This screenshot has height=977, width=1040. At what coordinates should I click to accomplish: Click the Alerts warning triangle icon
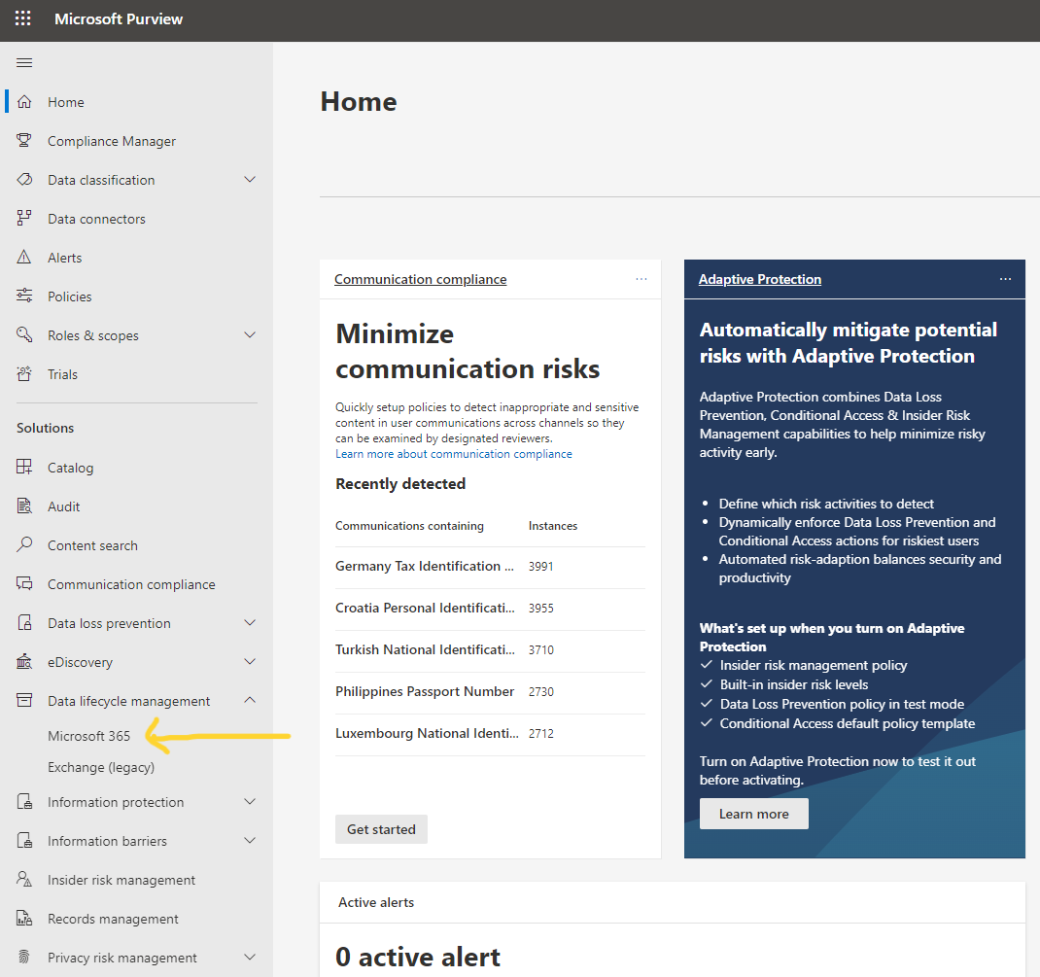tap(24, 258)
